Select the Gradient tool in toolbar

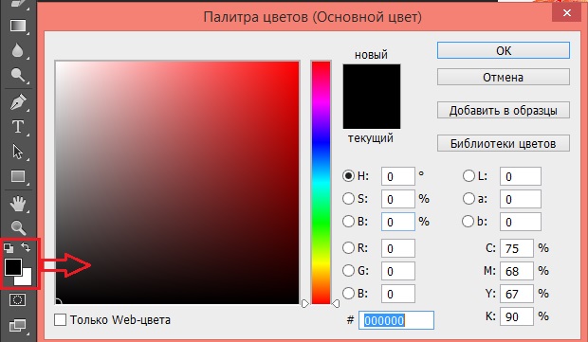point(18,26)
